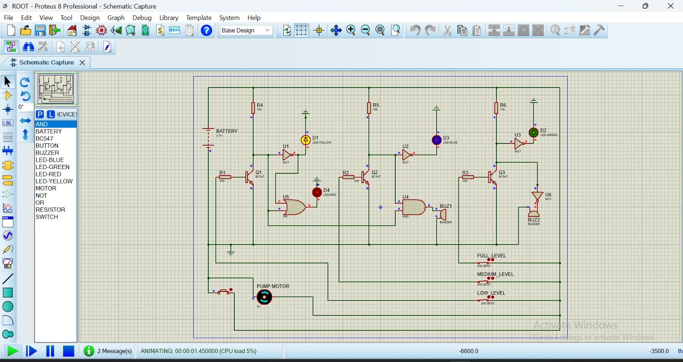Select BUZZER in the devices list

click(x=55, y=153)
